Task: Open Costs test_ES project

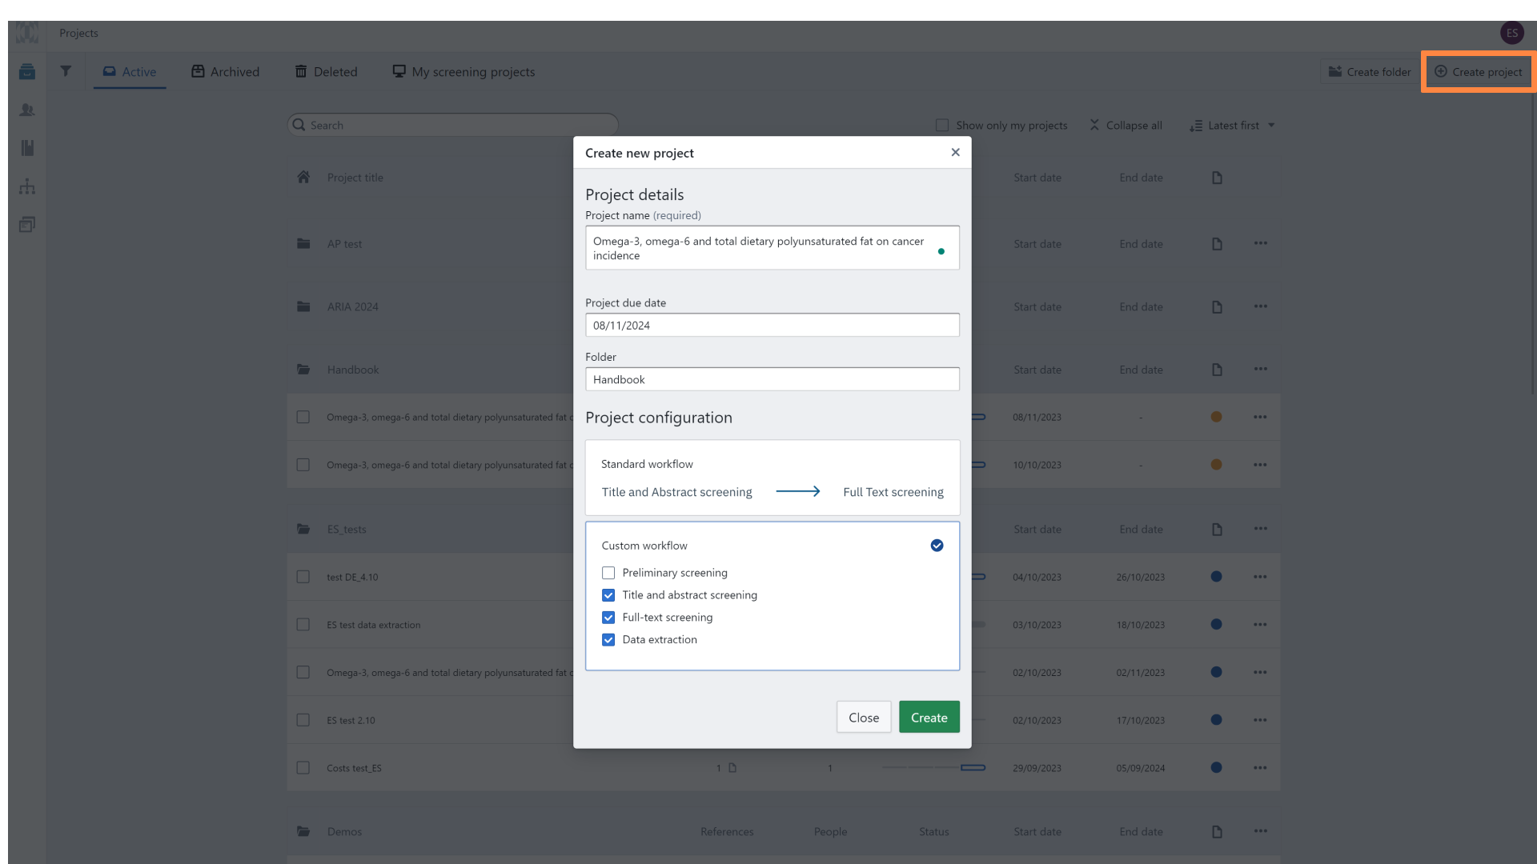Action: [354, 768]
